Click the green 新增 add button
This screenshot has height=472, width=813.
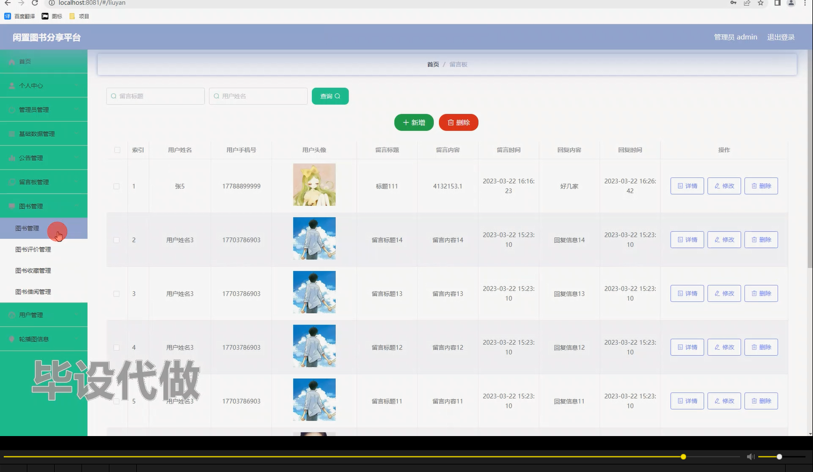pos(413,122)
